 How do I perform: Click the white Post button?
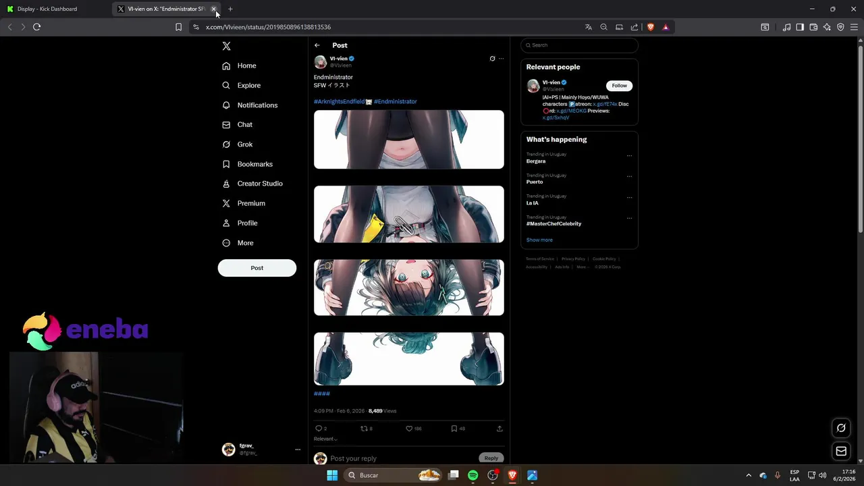[257, 268]
